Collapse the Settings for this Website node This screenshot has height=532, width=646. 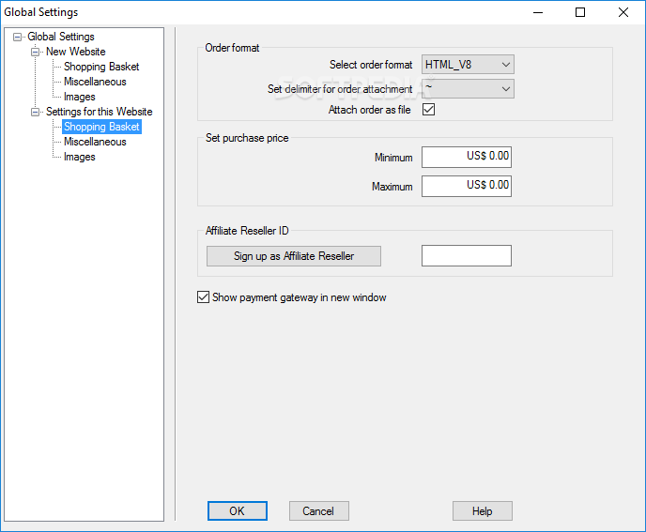pyautogui.click(x=35, y=112)
